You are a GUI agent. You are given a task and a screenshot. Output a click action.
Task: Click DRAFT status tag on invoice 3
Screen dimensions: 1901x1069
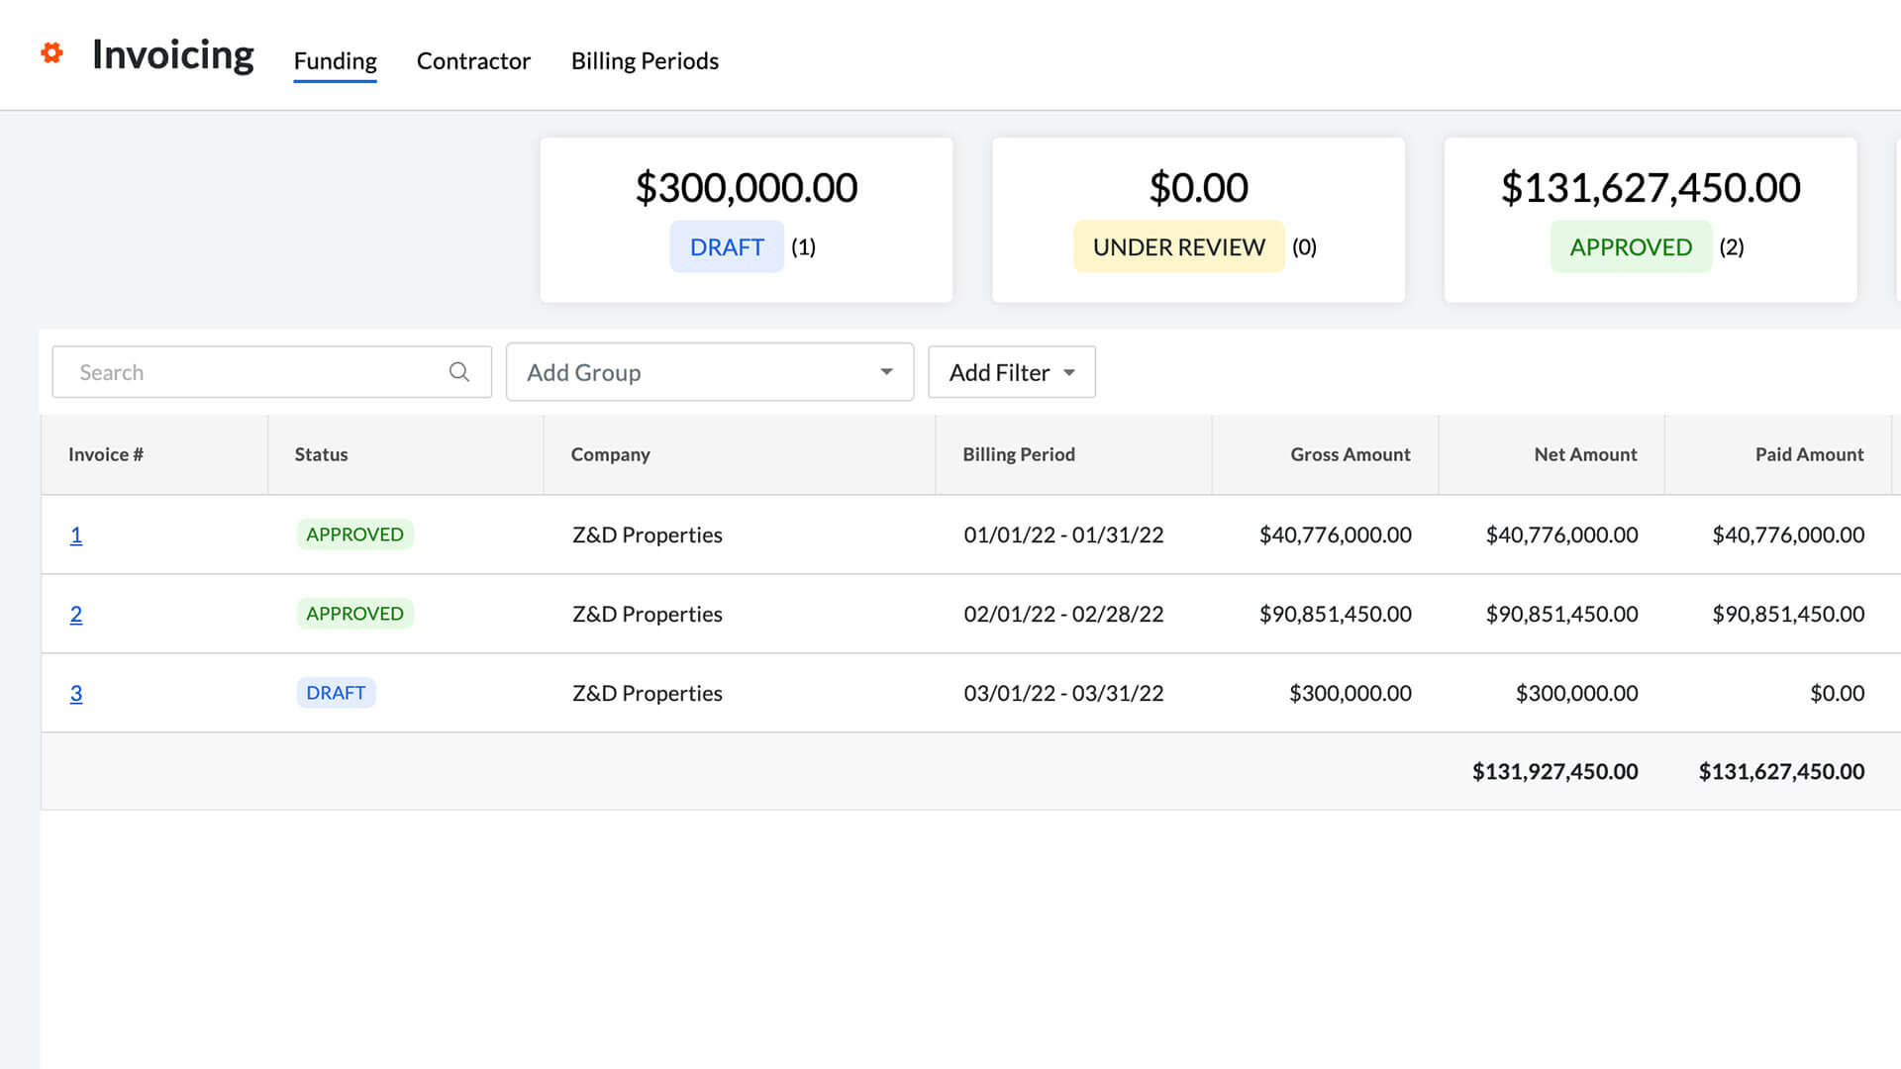(x=336, y=693)
